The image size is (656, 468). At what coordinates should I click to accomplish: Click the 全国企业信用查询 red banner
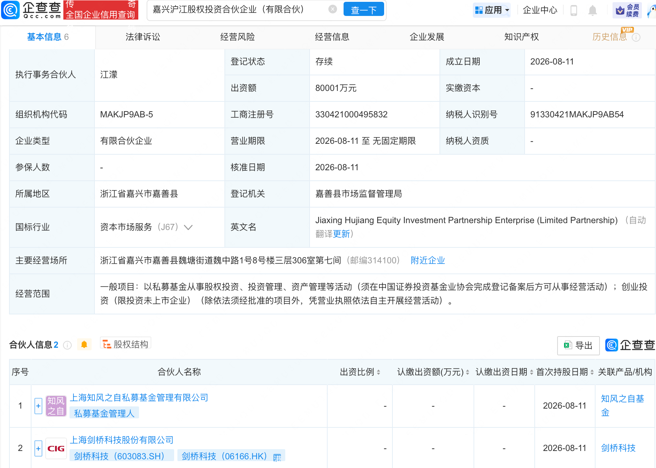click(101, 10)
